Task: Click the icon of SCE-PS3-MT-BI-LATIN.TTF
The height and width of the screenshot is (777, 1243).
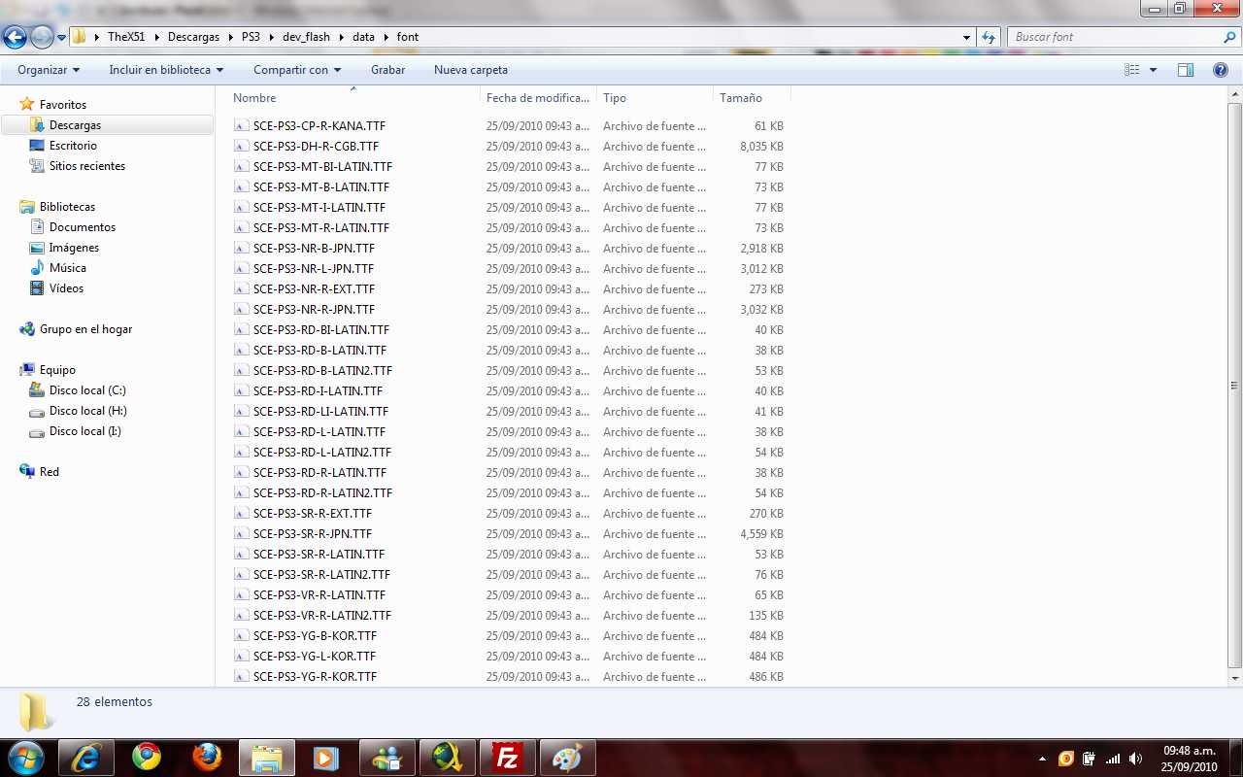Action: [x=242, y=167]
